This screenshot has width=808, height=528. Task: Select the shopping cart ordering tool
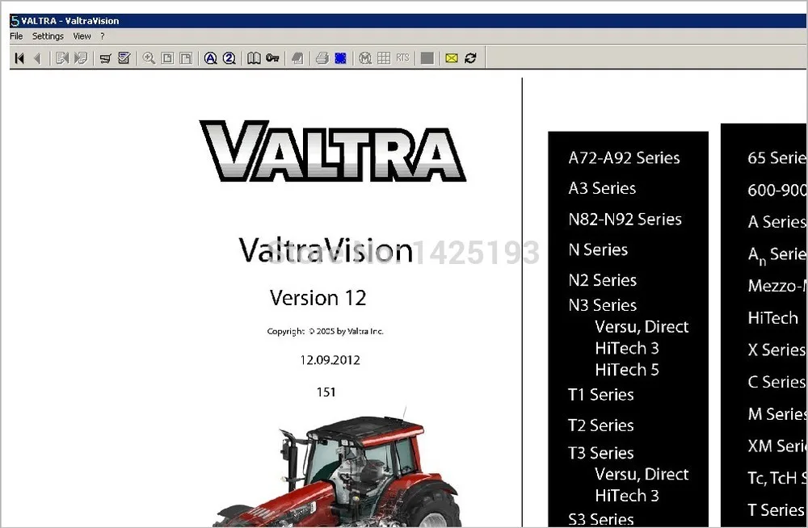click(x=107, y=57)
